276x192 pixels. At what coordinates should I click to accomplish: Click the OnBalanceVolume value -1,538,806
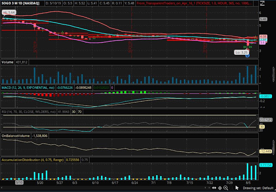[40, 136]
